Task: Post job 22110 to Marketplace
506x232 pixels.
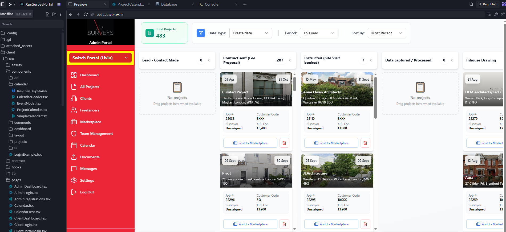Action: (331, 143)
